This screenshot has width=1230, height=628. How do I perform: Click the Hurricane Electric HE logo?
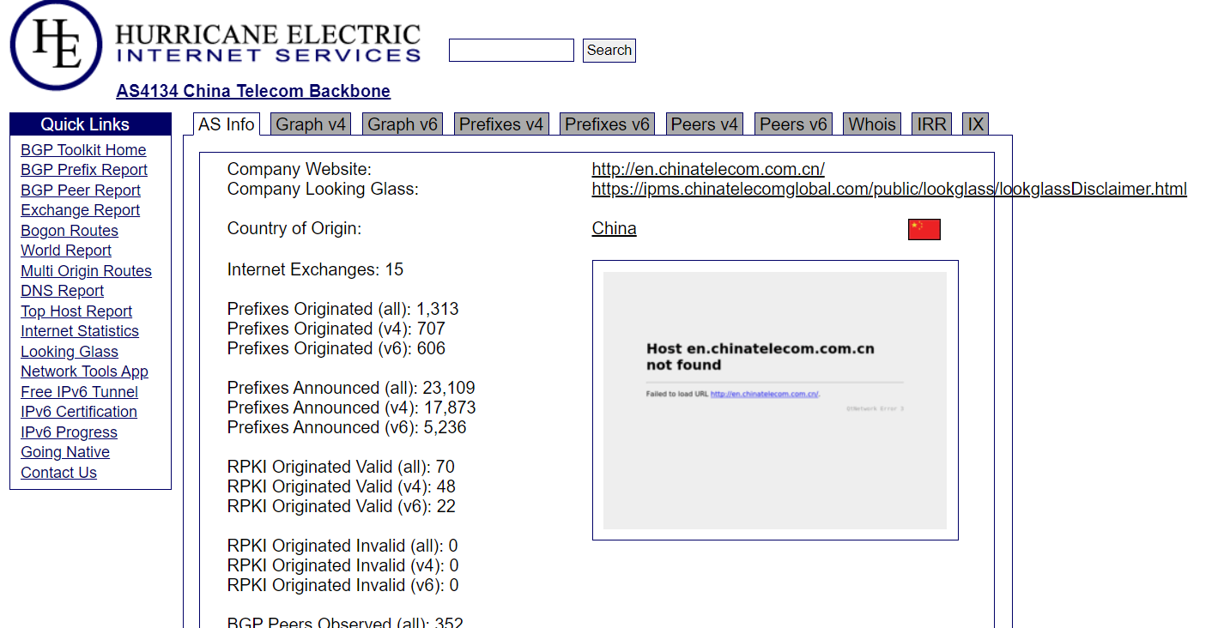pos(57,45)
